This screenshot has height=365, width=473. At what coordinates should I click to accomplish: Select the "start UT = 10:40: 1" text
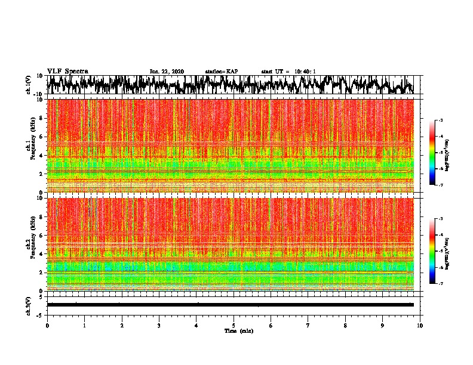(288, 72)
